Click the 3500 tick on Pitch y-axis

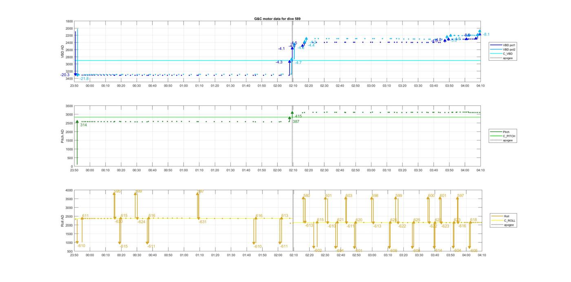(69, 106)
